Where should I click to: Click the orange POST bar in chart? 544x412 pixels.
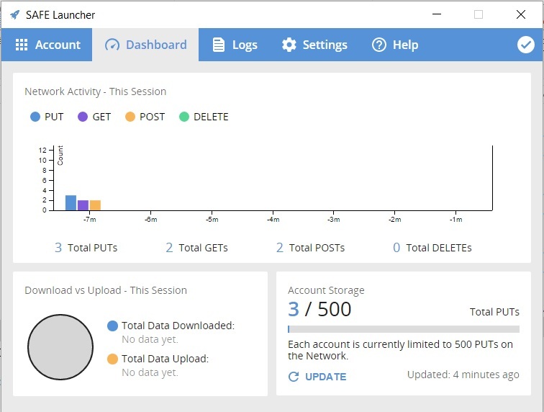pyautogui.click(x=95, y=205)
